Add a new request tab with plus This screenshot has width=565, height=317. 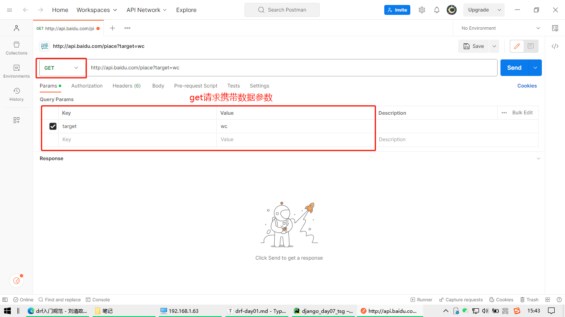tap(113, 28)
